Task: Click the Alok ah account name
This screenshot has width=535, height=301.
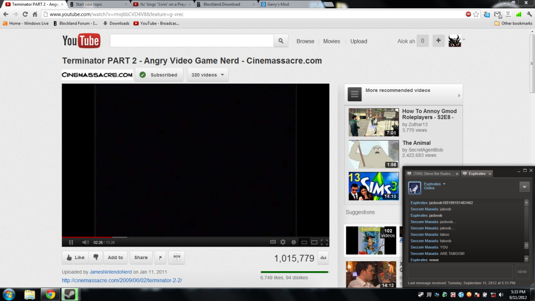Action: tap(406, 41)
